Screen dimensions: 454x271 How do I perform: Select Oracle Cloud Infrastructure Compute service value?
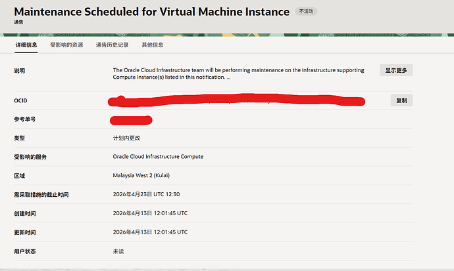158,156
